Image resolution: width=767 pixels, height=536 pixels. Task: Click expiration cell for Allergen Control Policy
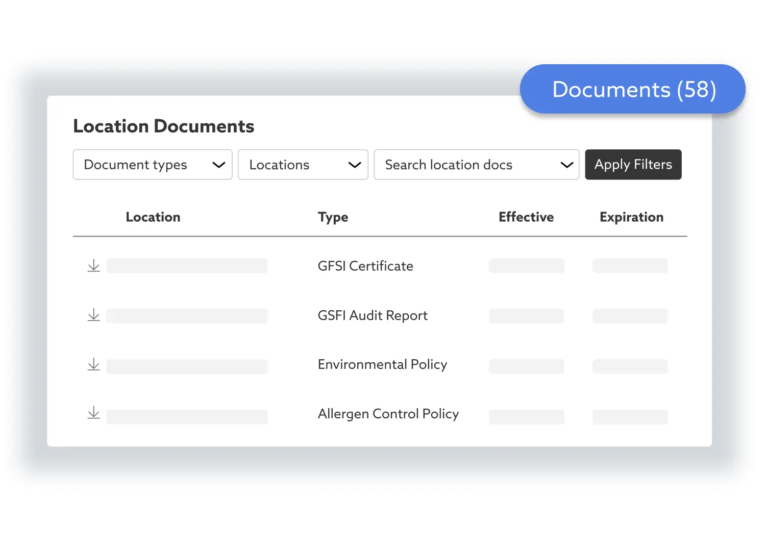(630, 417)
